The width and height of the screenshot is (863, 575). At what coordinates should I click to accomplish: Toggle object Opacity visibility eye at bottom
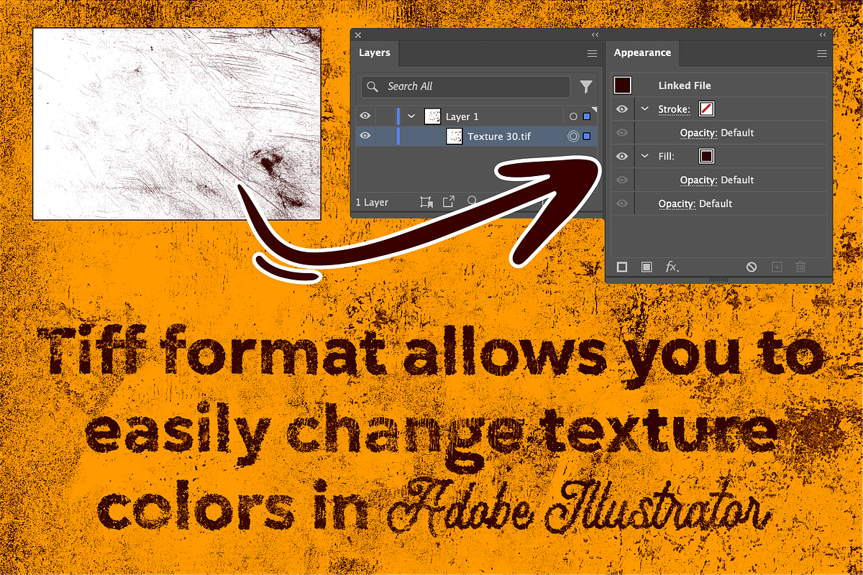click(x=622, y=203)
